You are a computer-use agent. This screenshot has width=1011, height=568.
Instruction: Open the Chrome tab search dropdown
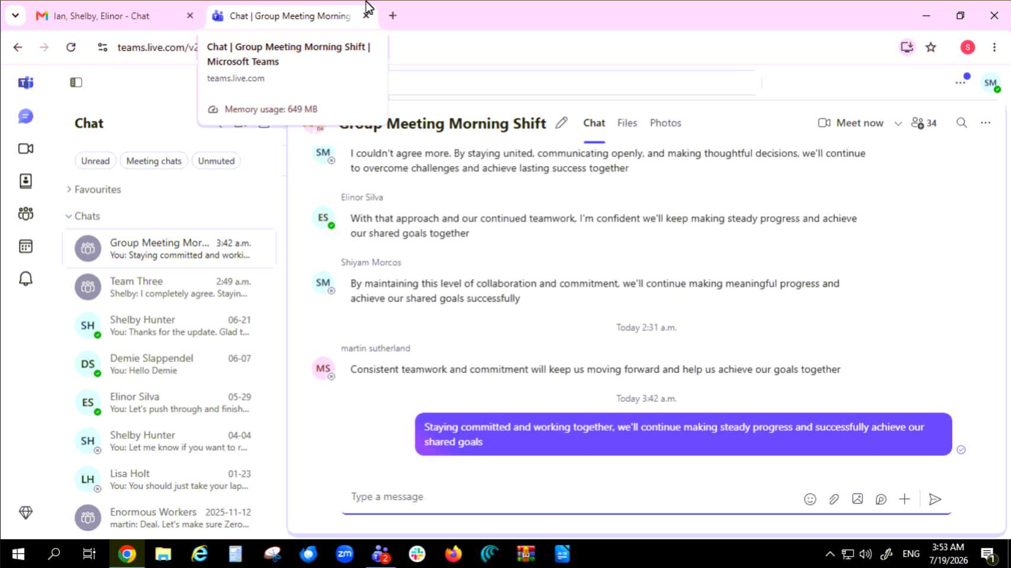[x=15, y=15]
